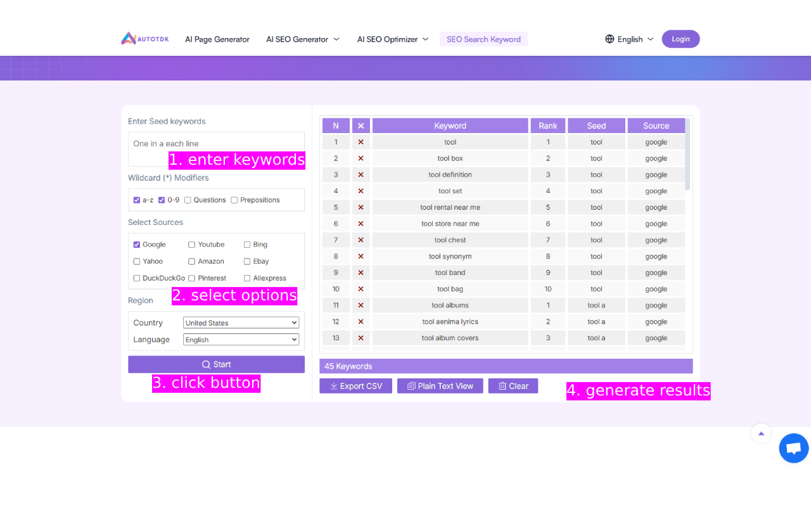Remove 'tool albums' row via red X

point(361,305)
